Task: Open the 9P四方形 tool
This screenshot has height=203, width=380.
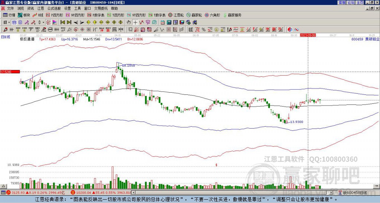Action: [x=75, y=15]
